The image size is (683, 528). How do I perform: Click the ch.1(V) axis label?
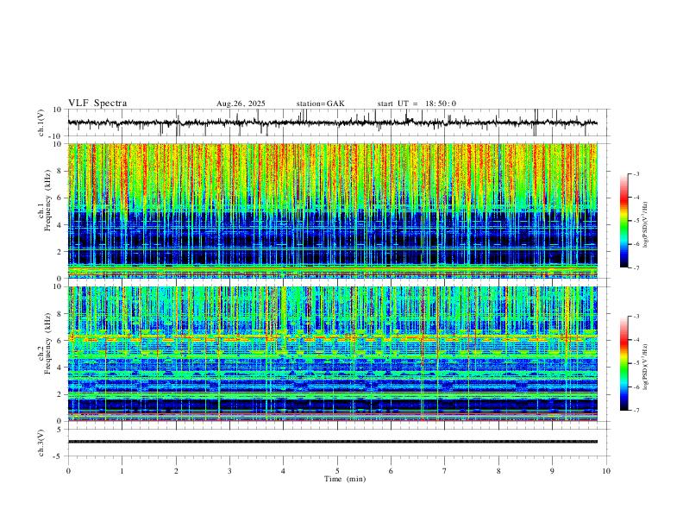point(41,123)
